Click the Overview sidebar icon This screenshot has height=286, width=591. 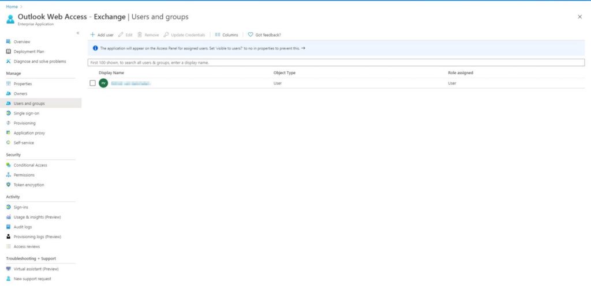[8, 41]
